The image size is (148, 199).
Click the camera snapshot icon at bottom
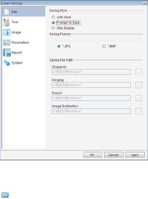coord(5,195)
